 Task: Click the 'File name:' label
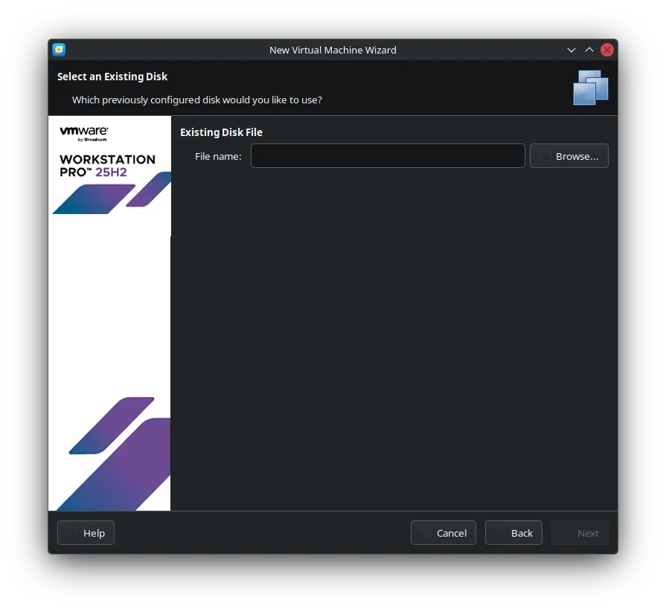(x=218, y=157)
